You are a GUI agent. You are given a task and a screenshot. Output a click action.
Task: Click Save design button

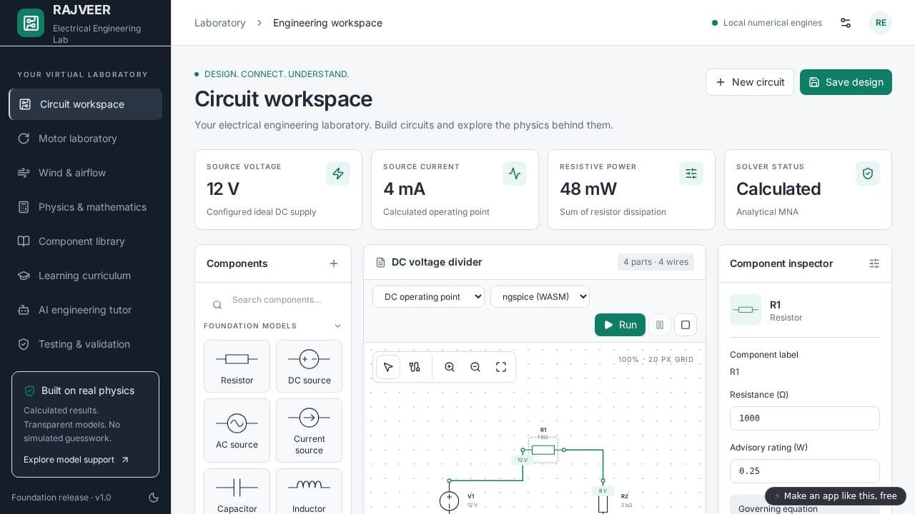tap(846, 82)
